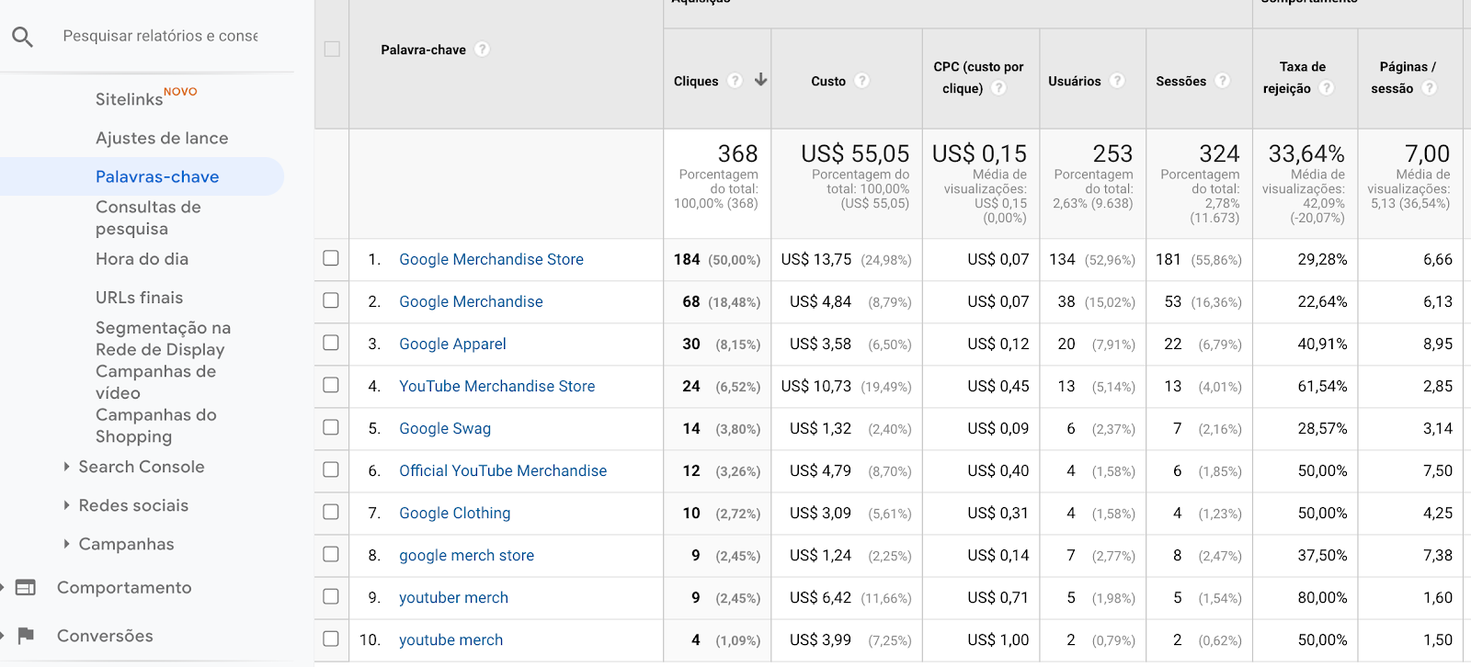
Task: Open Consultas de pesquisa report
Action: click(148, 218)
